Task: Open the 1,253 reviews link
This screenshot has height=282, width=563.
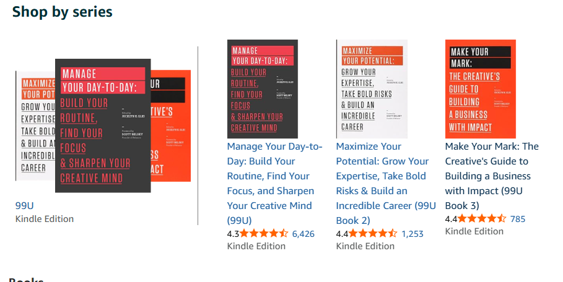Action: point(412,234)
